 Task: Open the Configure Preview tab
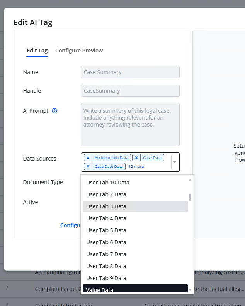point(79,51)
